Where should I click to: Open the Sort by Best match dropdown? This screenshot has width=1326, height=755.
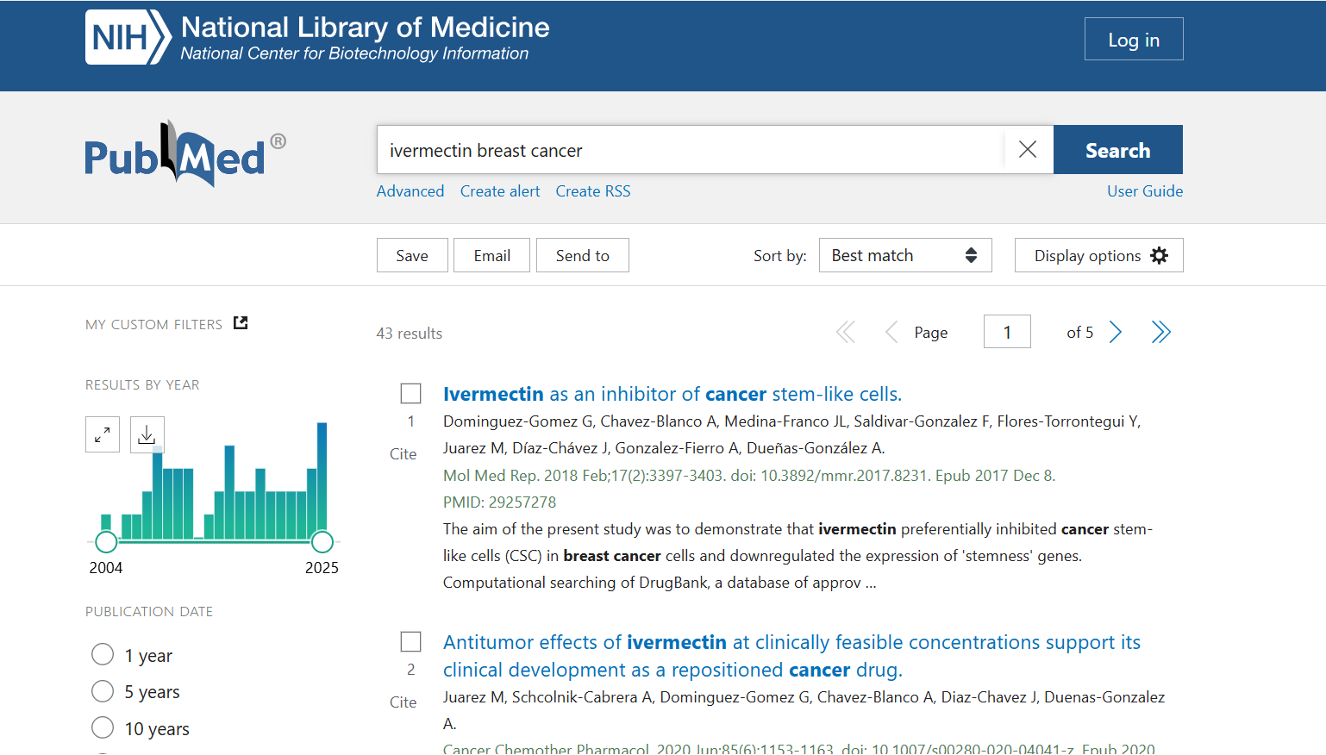click(x=905, y=255)
